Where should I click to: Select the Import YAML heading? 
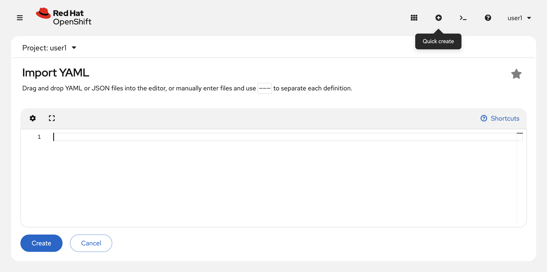[x=56, y=73]
